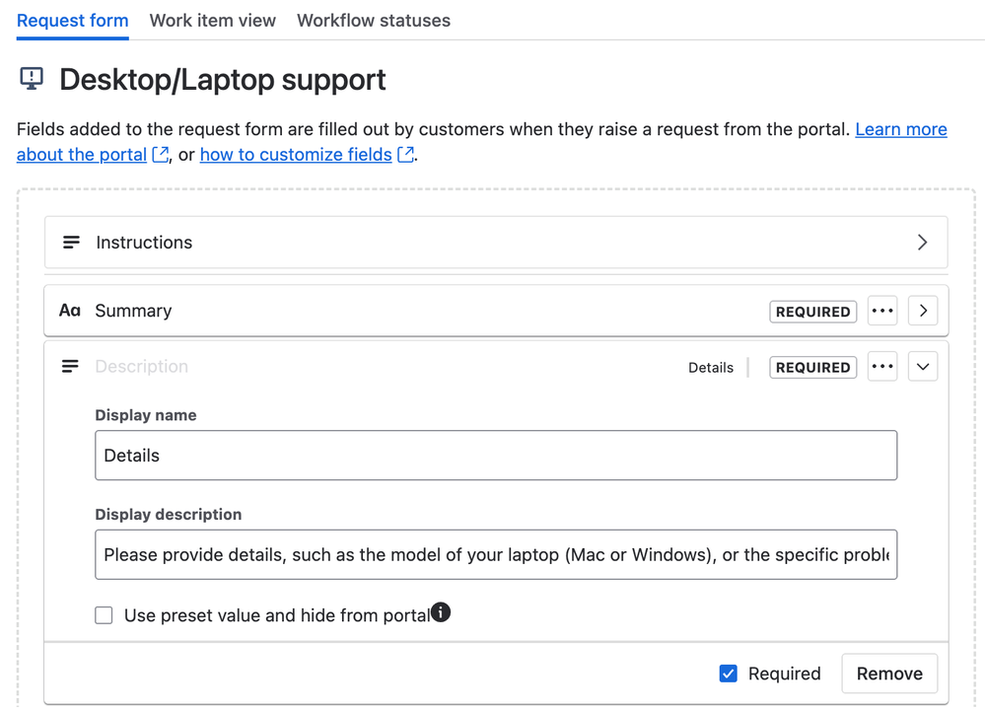Uncheck the Required checkbox
The width and height of the screenshot is (985, 712).
click(729, 674)
